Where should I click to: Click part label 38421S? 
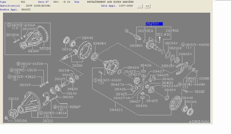[116, 110]
